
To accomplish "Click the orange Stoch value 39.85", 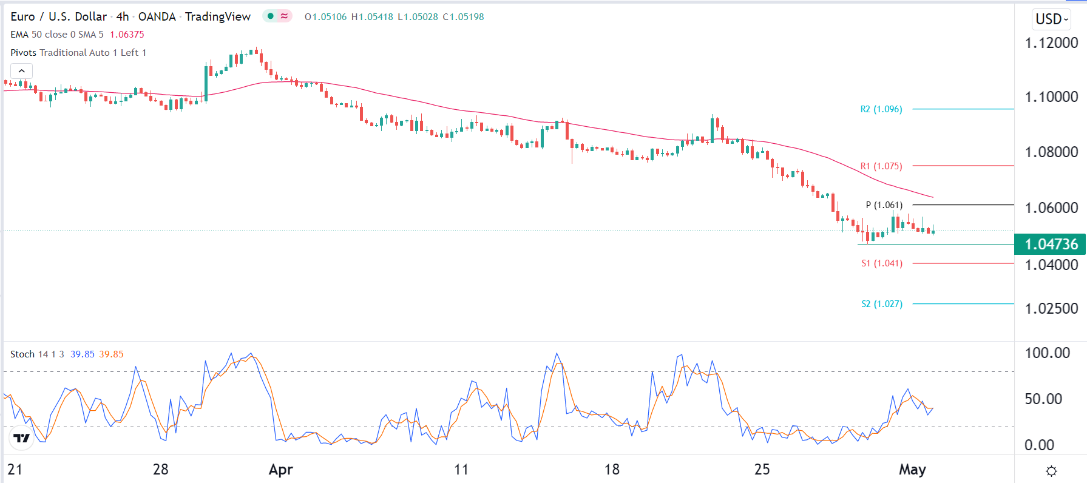I will (x=112, y=354).
